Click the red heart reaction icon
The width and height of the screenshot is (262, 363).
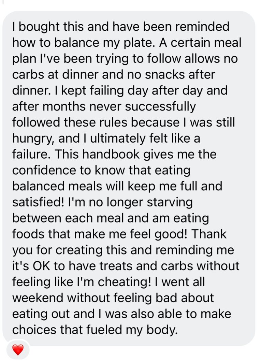pyautogui.click(x=18, y=350)
